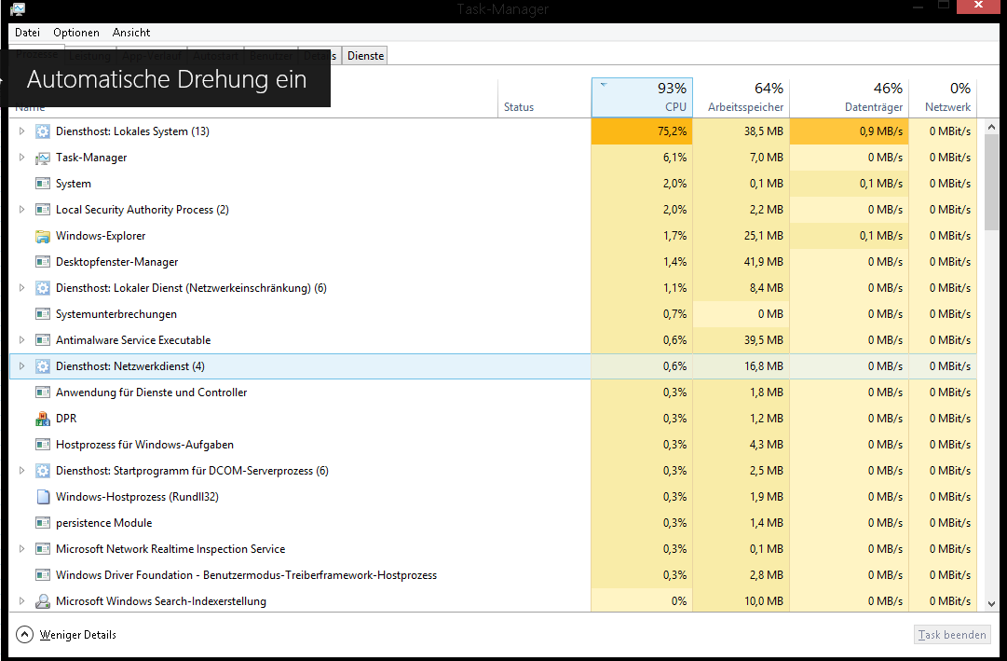Click the 38,5 MB memory value
Screen dimensions: 1007x661
click(764, 131)
